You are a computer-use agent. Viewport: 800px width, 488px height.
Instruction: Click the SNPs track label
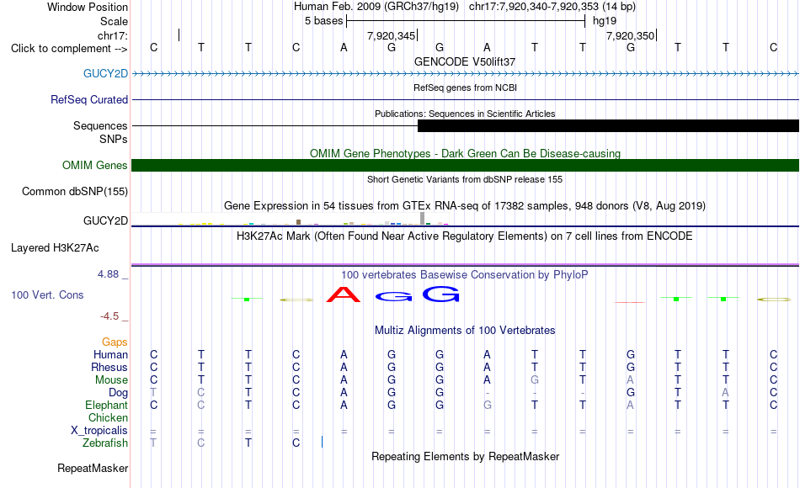(114, 139)
